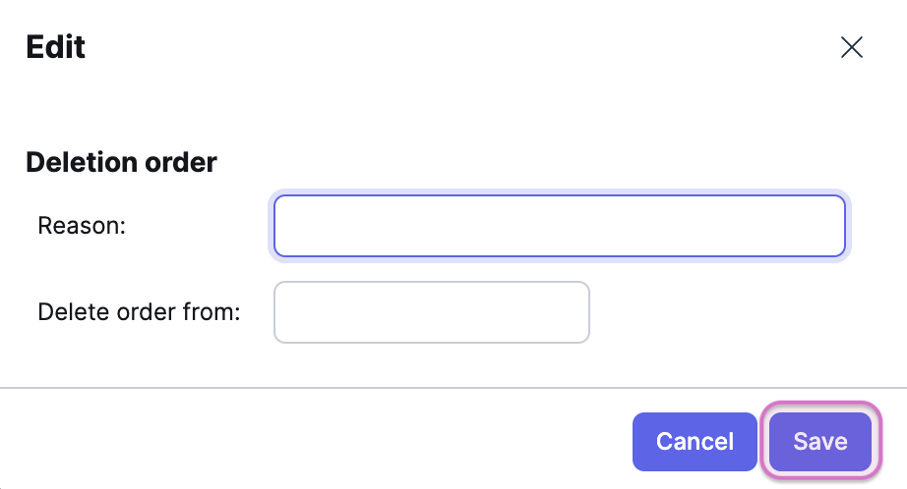Select the input box beside Reason
Viewport: 907px width, 489px height.
point(559,226)
